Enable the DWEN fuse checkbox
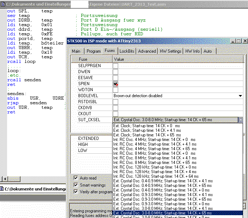This screenshot has width=248, height=218. (115, 72)
